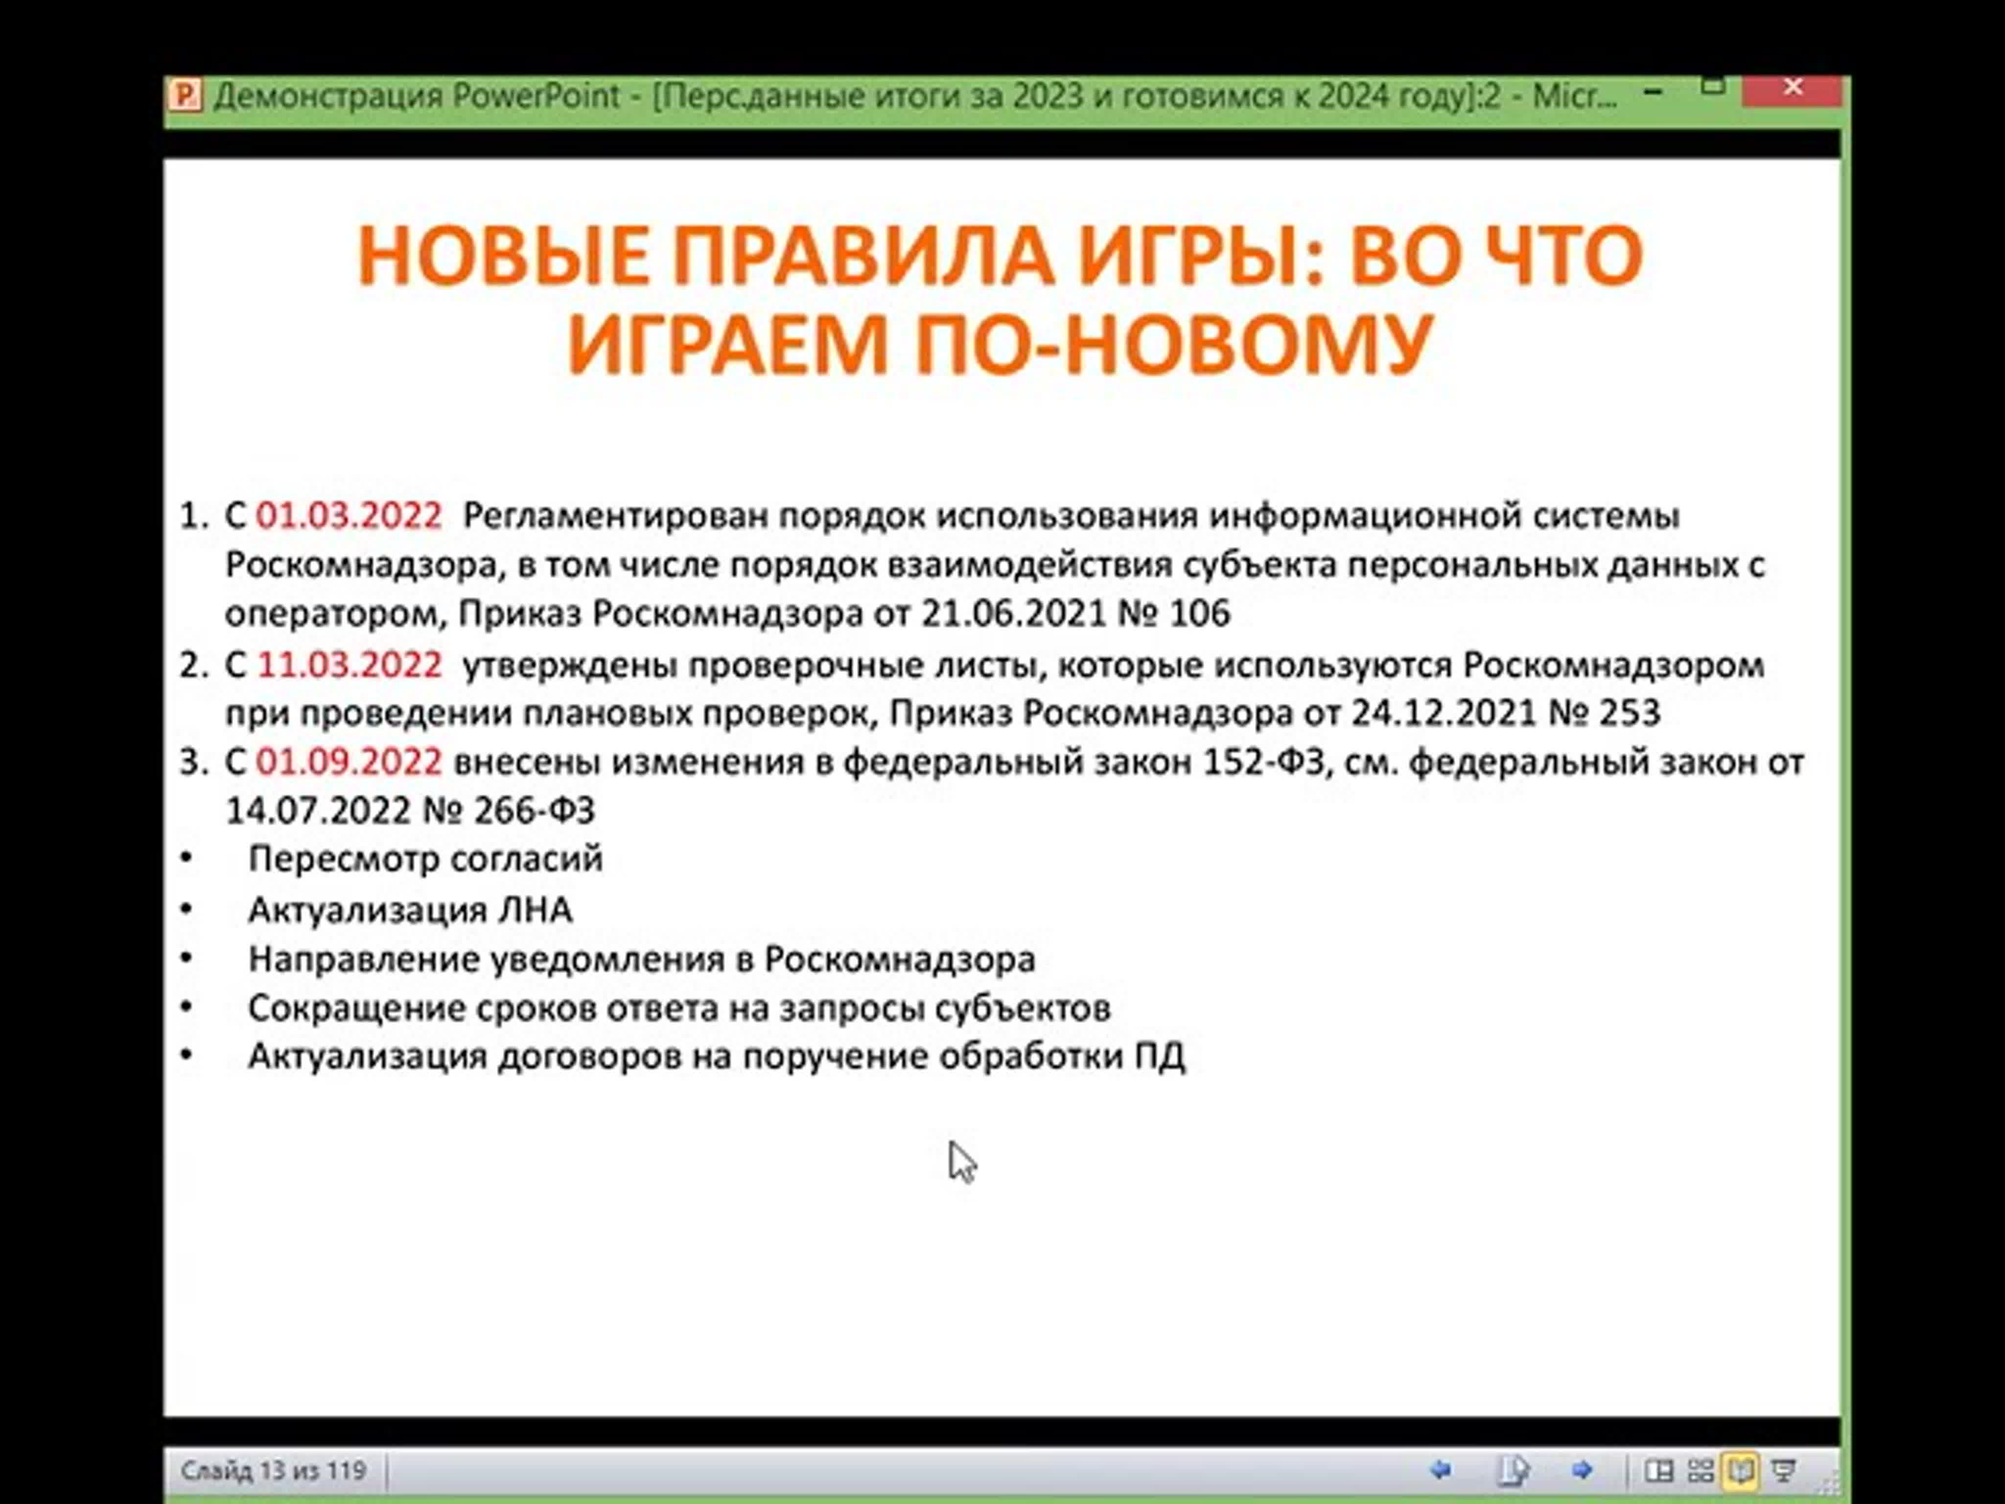Click text "14.07.2022 № 266-ФЗ"
Viewport: 2005px width, 1504px height.
click(410, 811)
